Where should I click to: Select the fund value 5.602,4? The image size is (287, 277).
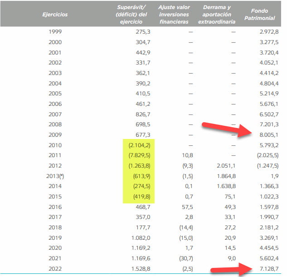pos(269,258)
